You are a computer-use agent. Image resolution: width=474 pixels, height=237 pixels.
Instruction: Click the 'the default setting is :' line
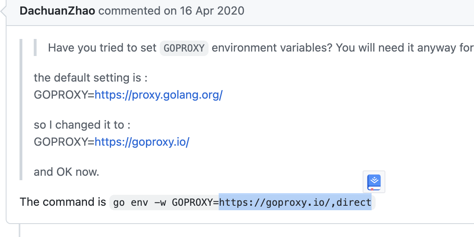coord(91,78)
